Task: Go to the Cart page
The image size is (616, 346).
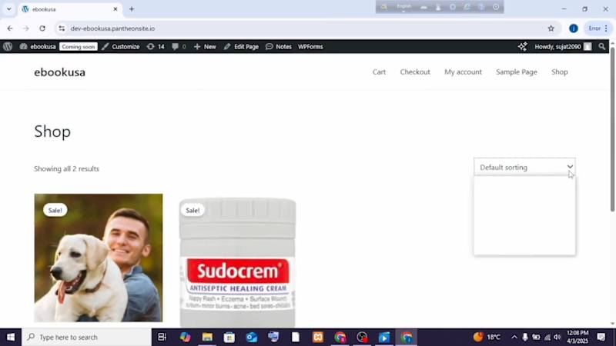Action: tap(379, 72)
